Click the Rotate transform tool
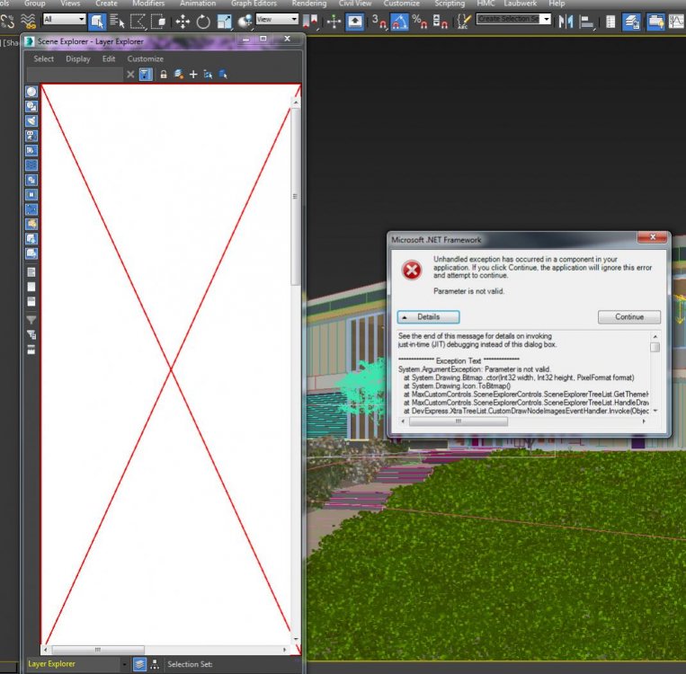 [x=203, y=22]
